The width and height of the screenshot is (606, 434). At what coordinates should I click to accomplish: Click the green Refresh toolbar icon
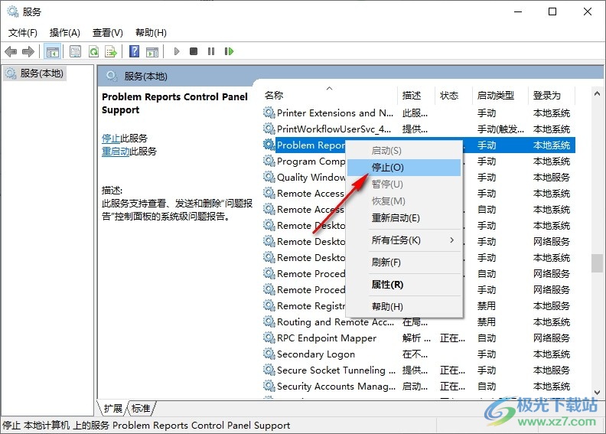pos(93,51)
